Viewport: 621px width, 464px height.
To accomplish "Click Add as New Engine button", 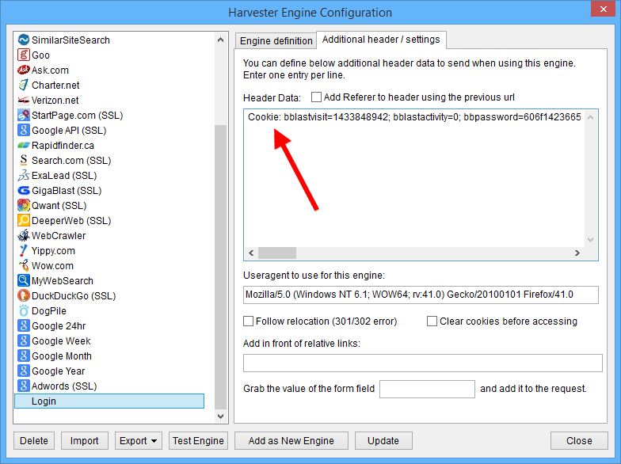I will pos(291,440).
